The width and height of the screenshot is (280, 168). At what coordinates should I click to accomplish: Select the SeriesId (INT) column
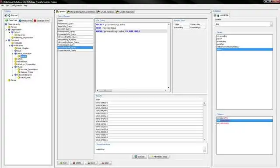tap(245, 118)
